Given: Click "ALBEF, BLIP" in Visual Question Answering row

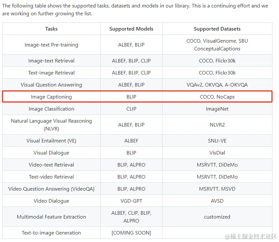Looking at the screenshot, I should 131,85.
